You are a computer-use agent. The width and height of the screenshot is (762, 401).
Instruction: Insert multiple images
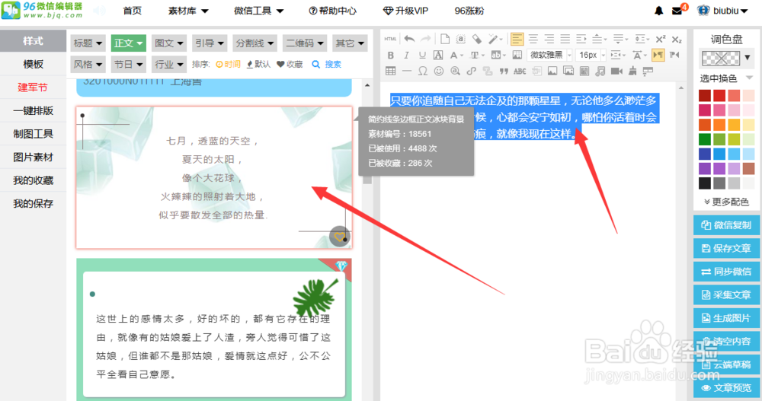tap(568, 71)
